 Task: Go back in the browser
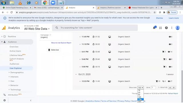pos(3,12)
